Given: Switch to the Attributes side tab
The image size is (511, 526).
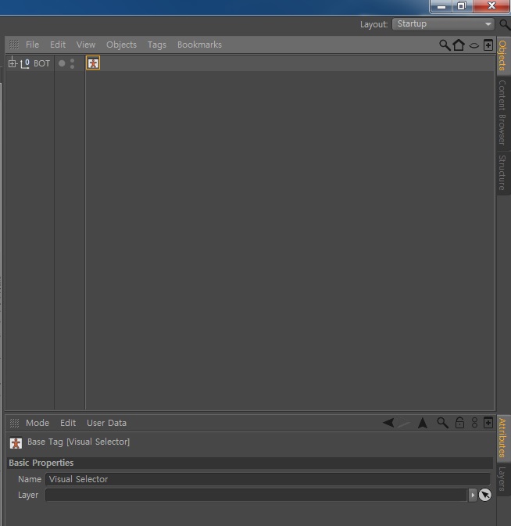Looking at the screenshot, I should [x=502, y=438].
